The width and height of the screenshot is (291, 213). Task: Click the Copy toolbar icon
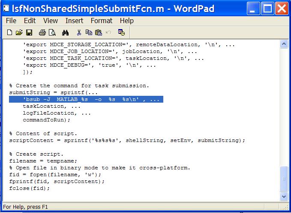pos(89,32)
